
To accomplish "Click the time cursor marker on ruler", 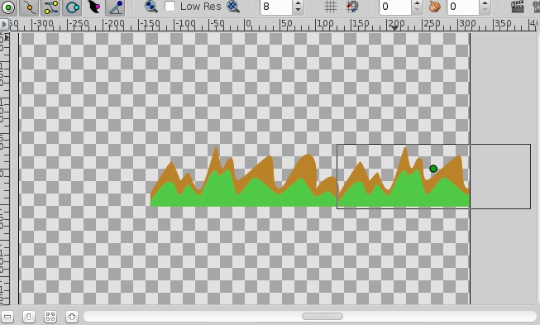I will tap(395, 28).
